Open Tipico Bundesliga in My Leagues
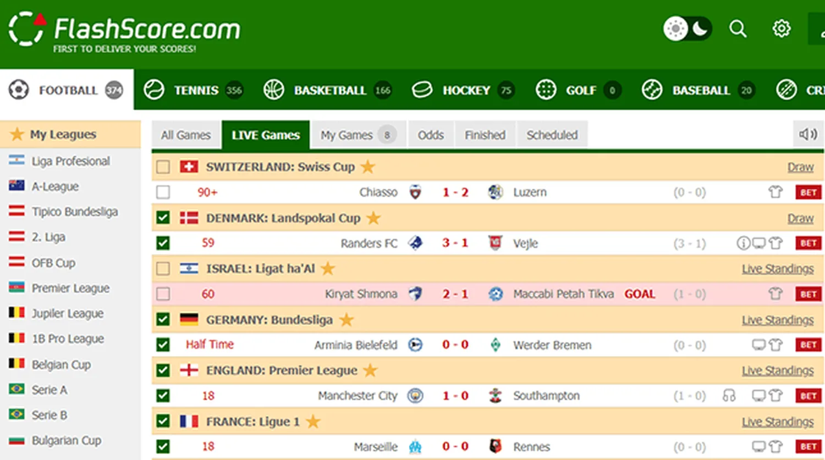 [74, 212]
